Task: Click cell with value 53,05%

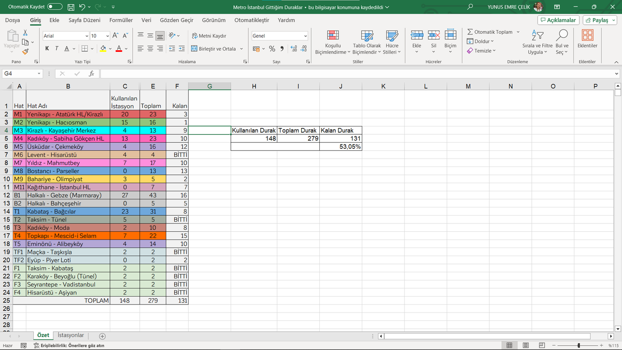Action: (341, 147)
